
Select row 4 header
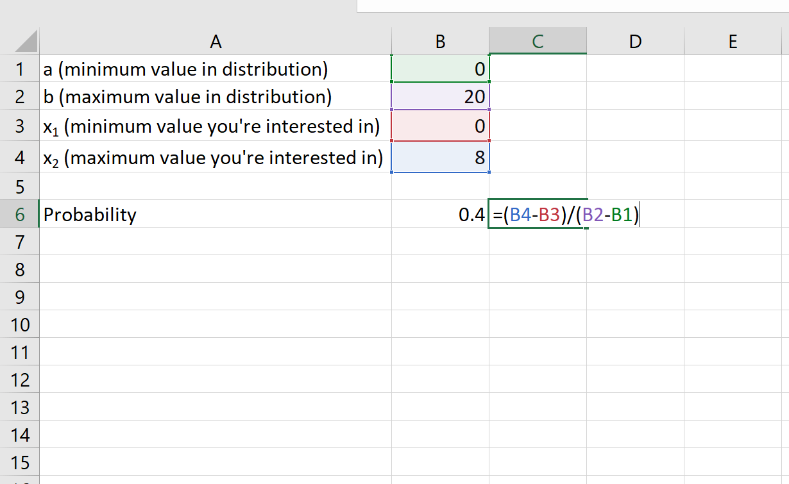click(20, 157)
